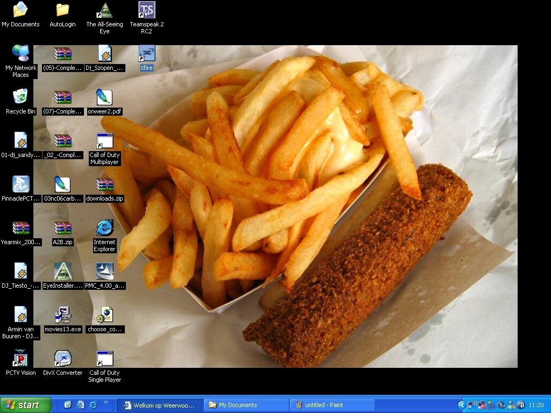Viewport: 551px width, 413px height.
Task: Switch to untitled - Paint taskbar window
Action: pyautogui.click(x=333, y=405)
